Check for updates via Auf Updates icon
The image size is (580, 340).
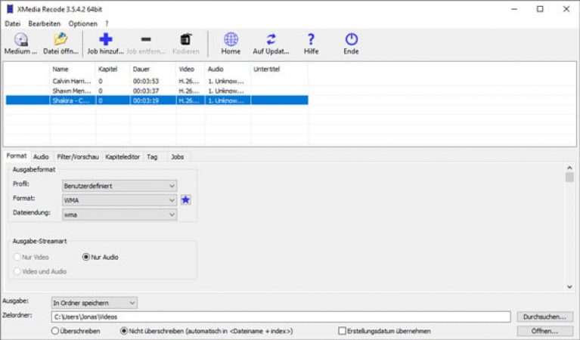coord(271,39)
